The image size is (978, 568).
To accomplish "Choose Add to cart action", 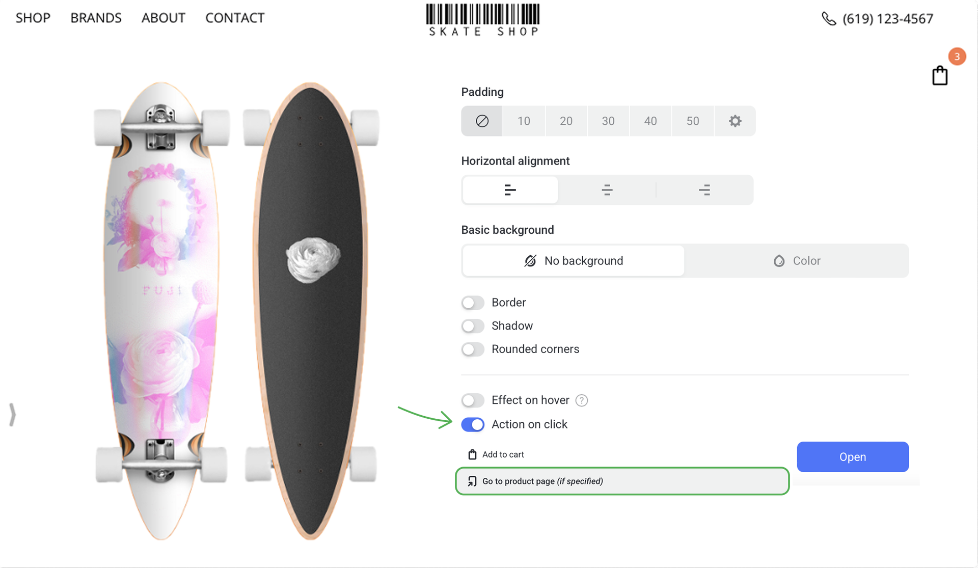I will click(x=502, y=454).
